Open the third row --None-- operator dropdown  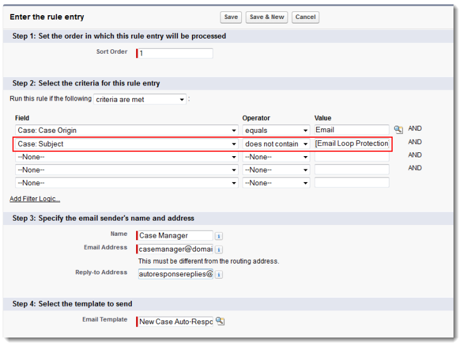click(276, 157)
